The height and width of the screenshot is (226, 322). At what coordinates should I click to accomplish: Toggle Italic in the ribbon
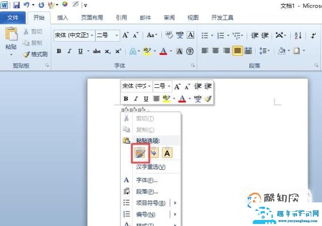coord(69,51)
